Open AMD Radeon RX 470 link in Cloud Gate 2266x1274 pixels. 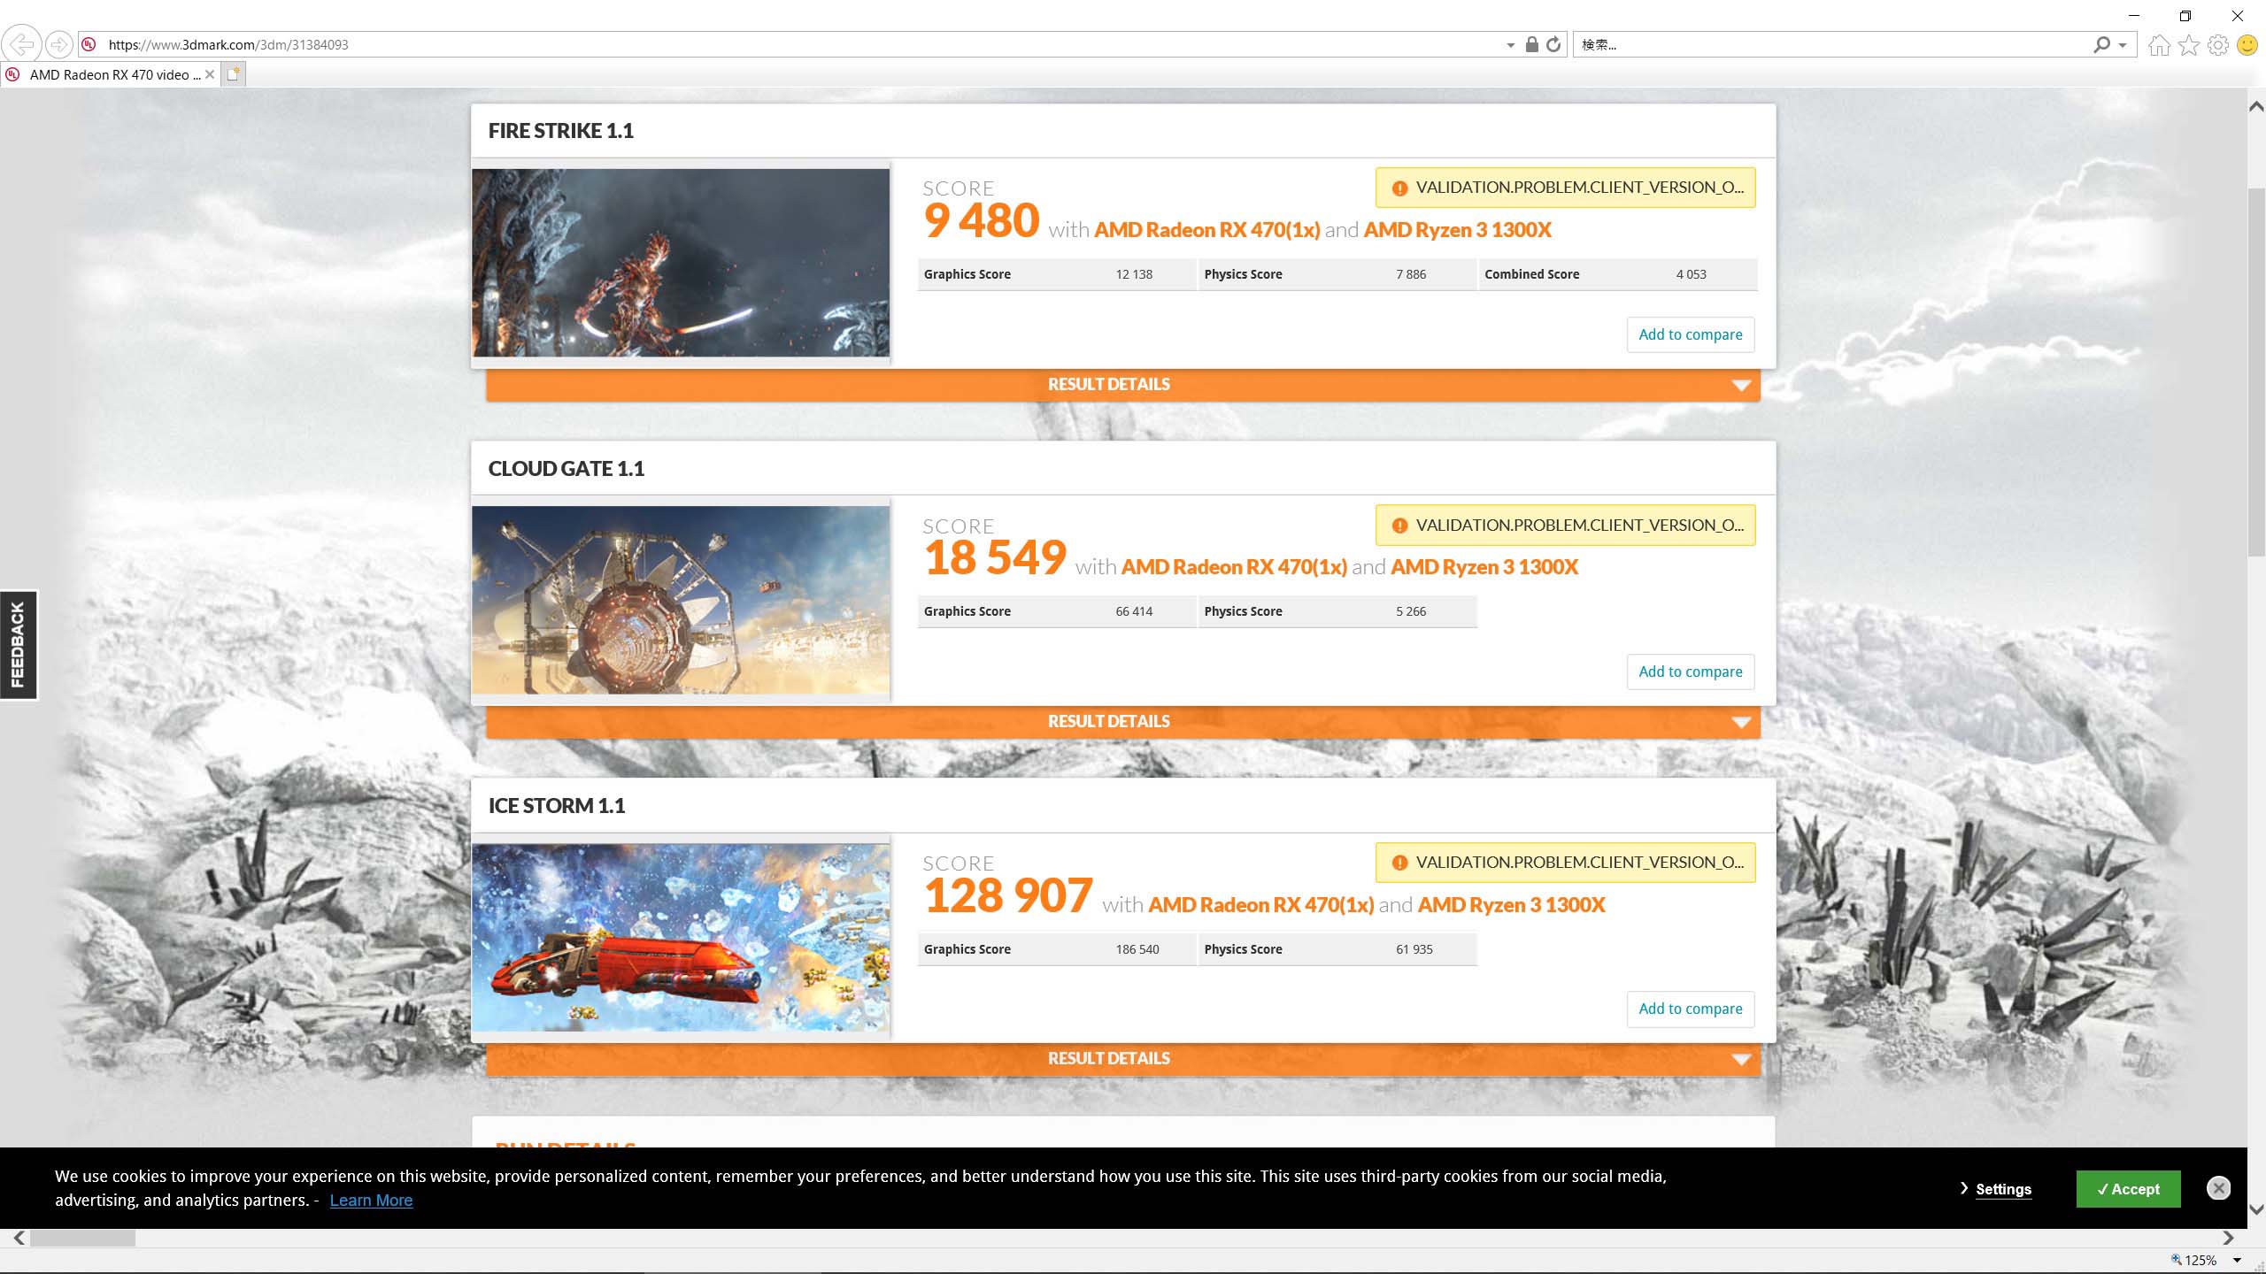click(1234, 567)
